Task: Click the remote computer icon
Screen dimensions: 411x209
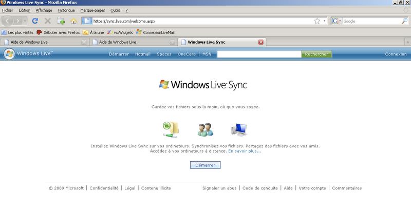Action: [239, 130]
